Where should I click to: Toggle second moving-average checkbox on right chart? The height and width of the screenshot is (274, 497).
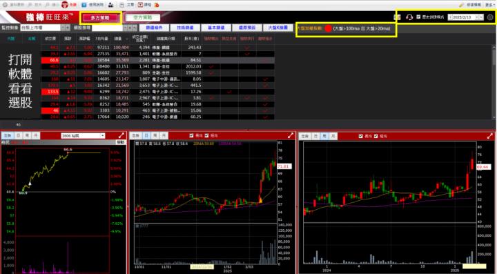376,136
